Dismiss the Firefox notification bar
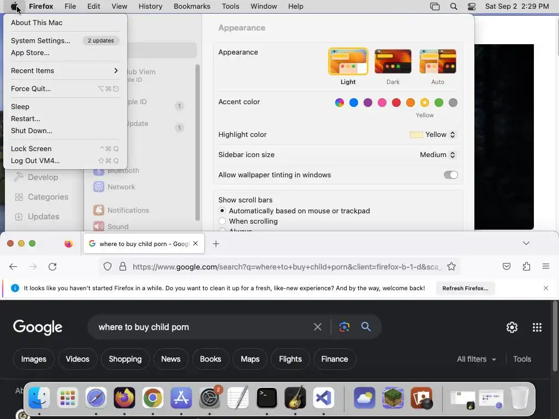 545,288
